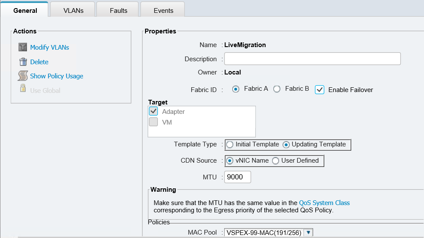Viewport: 424px width, 238px height.
Task: Check the VM target checkbox
Action: (x=153, y=122)
